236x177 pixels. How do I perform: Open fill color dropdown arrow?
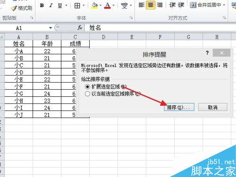101,6
